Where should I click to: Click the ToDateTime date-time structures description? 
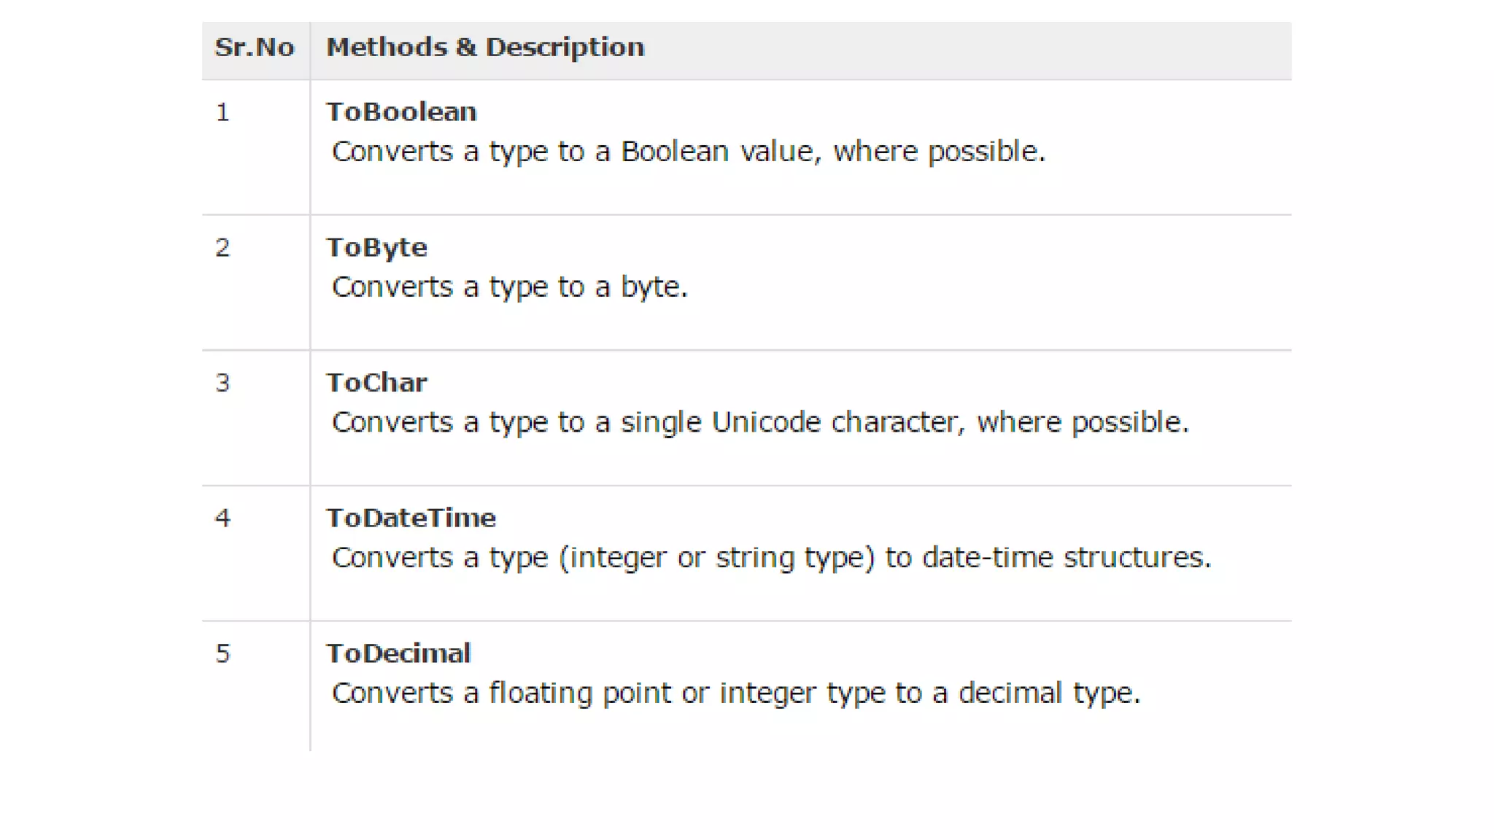click(771, 558)
